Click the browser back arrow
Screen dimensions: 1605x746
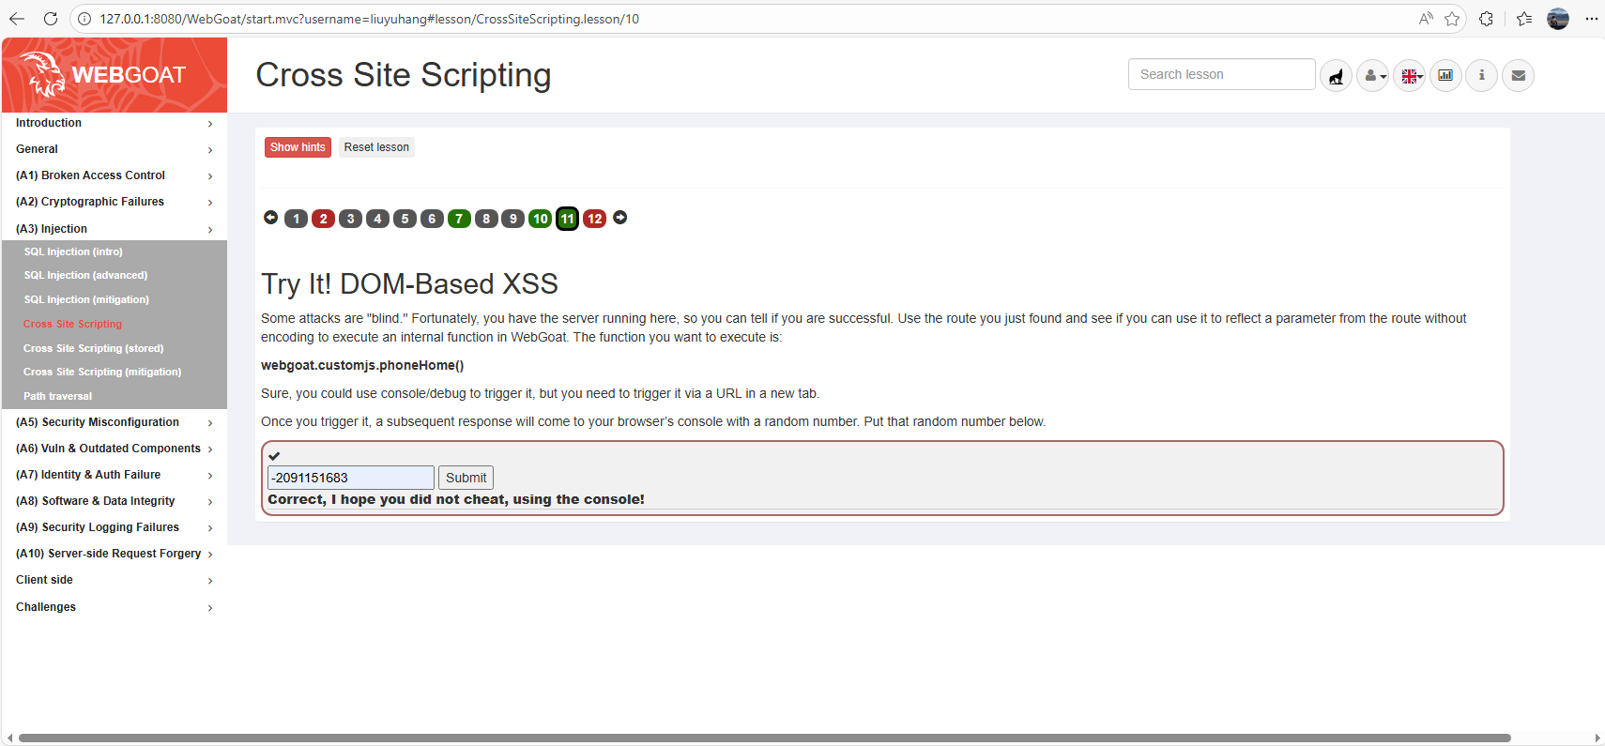17,19
